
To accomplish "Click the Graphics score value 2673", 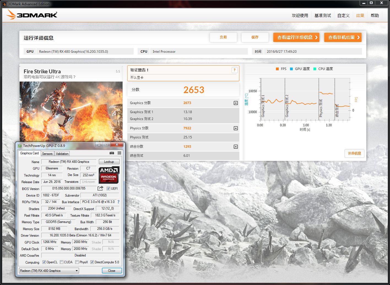I will click(187, 103).
